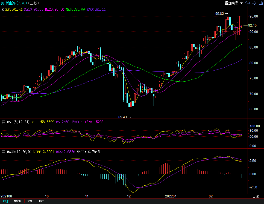Switch to the MACD indicator tab
The width and height of the screenshot is (264, 204).
(17, 201)
